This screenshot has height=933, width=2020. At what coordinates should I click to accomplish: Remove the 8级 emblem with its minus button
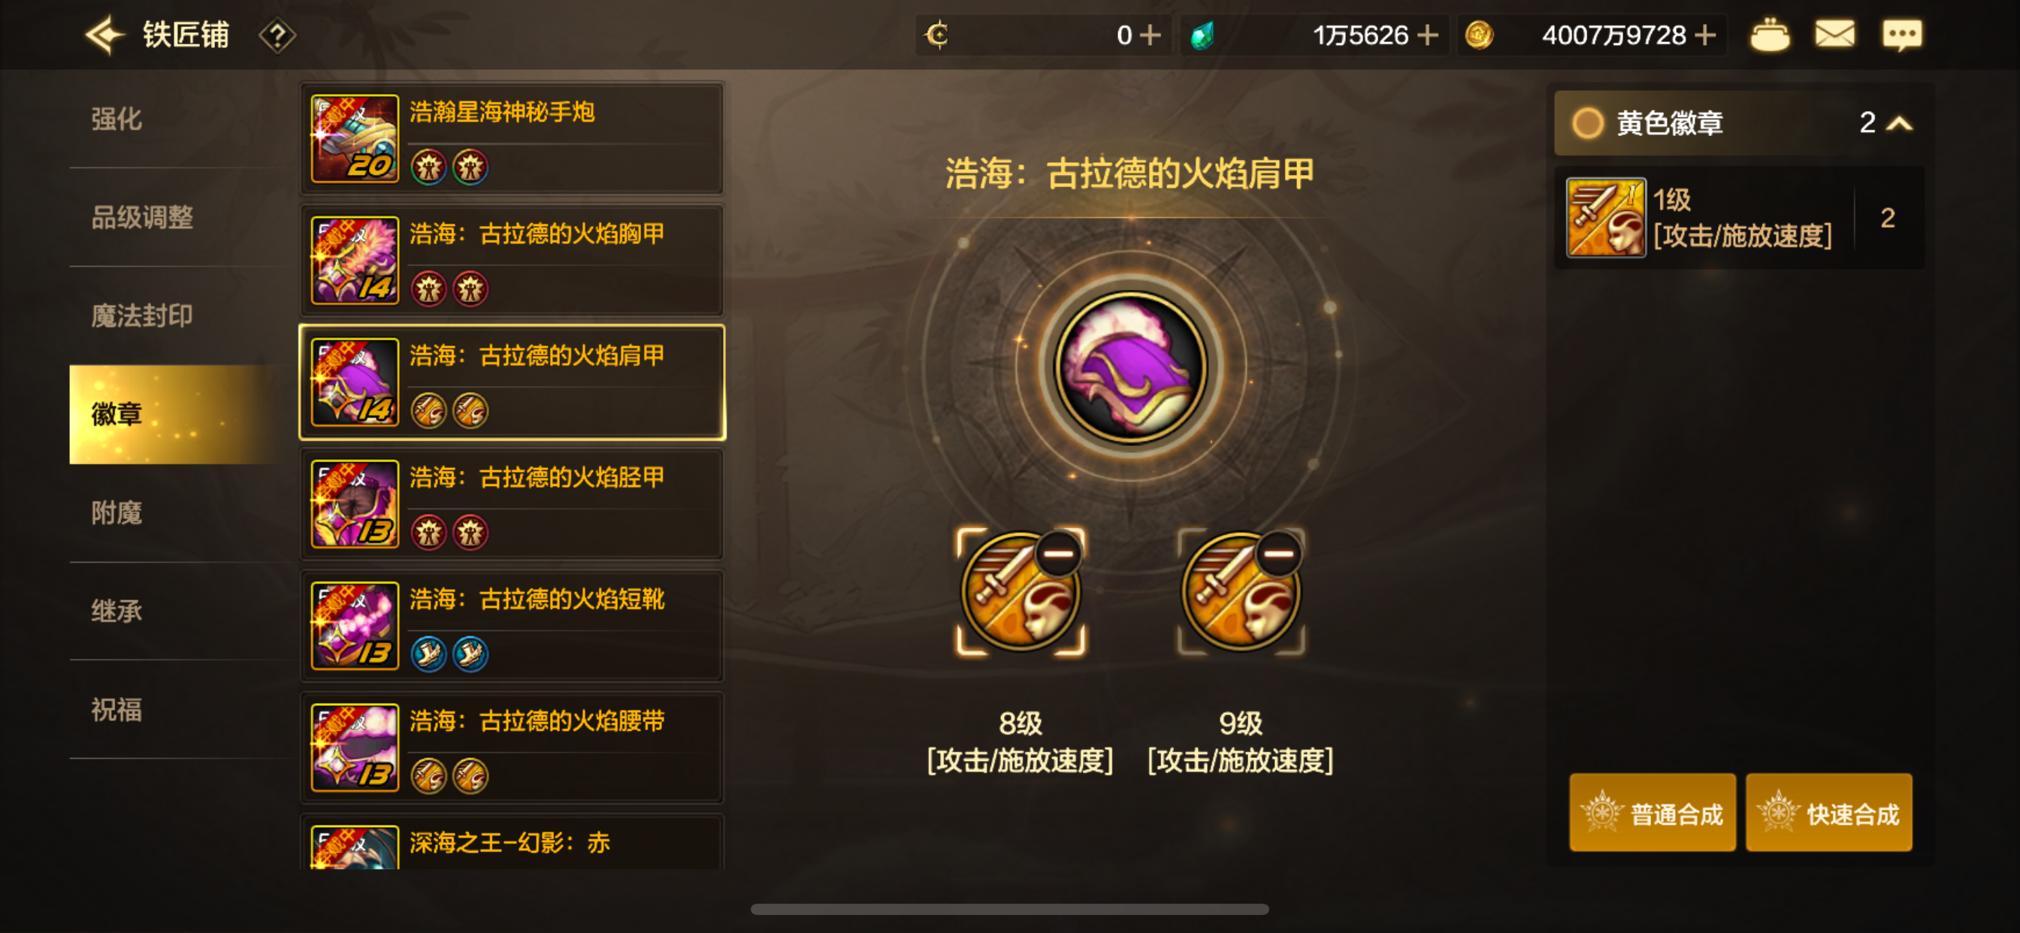coord(1059,554)
